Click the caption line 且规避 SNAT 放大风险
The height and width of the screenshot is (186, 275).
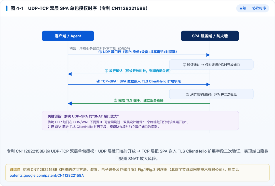137,159
